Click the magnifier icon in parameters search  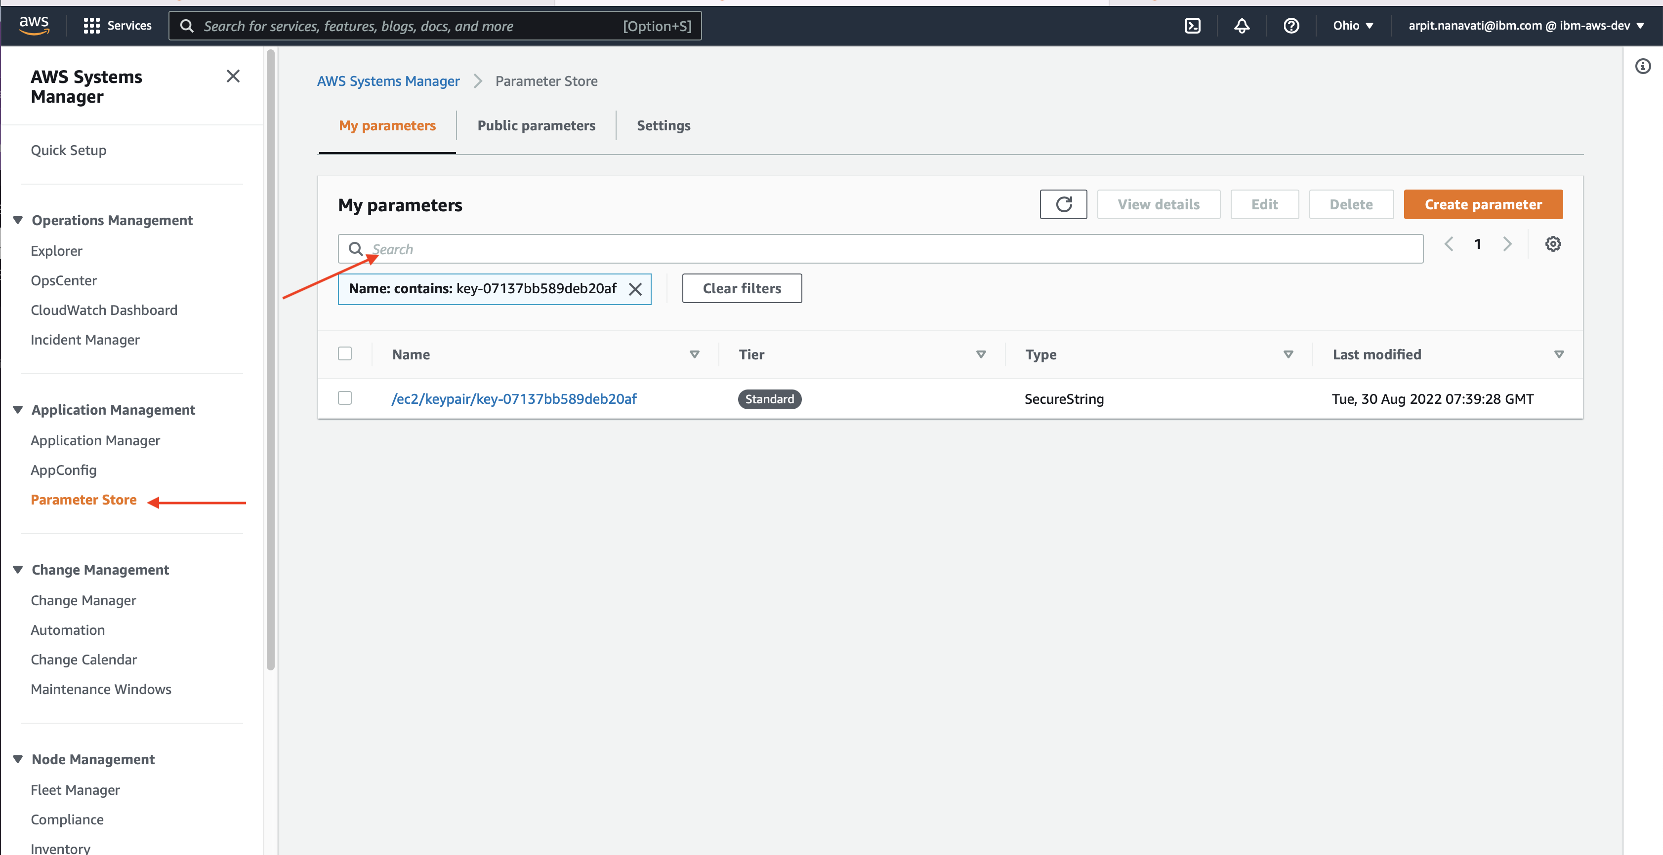tap(356, 248)
